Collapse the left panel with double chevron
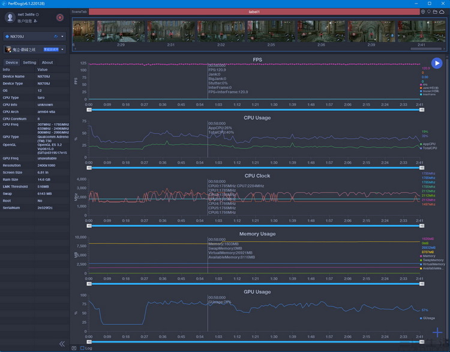 click(x=62, y=344)
